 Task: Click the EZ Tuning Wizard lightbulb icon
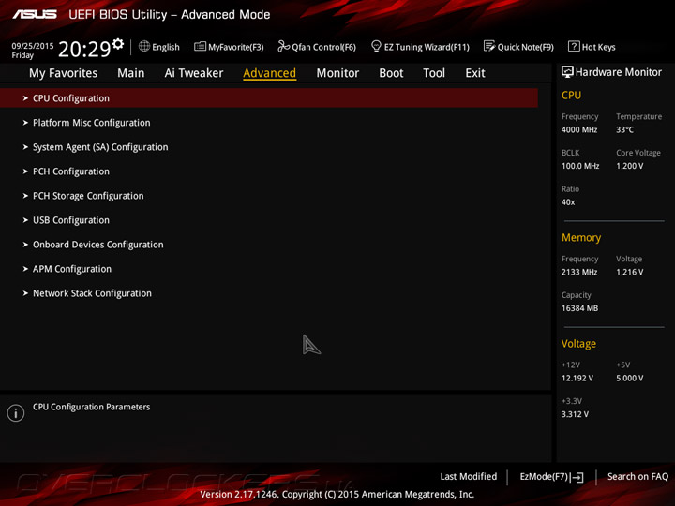click(x=376, y=46)
